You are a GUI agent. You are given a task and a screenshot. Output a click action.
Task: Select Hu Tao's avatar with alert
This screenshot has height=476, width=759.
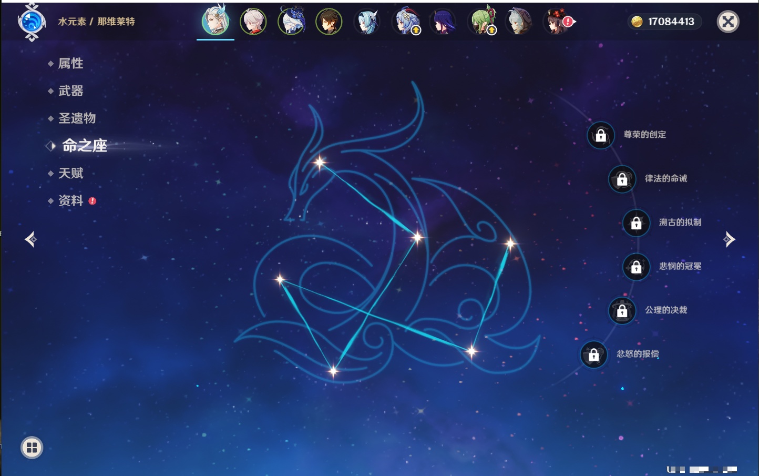click(x=558, y=22)
